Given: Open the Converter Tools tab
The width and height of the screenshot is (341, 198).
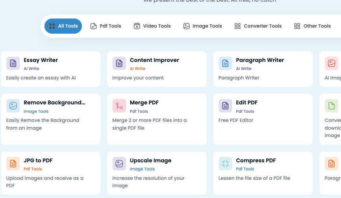Looking at the screenshot, I should tap(258, 26).
